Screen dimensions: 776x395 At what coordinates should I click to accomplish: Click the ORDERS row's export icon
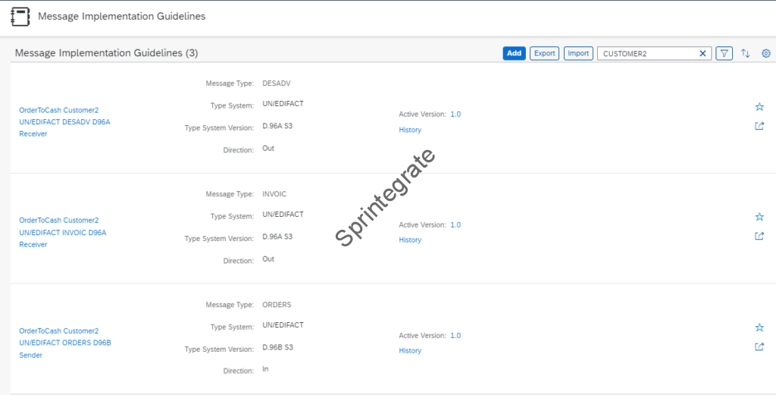click(x=759, y=346)
